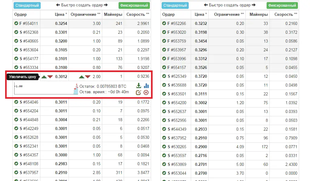Cancel the order with red X icon
Screen dimensions: 310x181
(146, 92)
